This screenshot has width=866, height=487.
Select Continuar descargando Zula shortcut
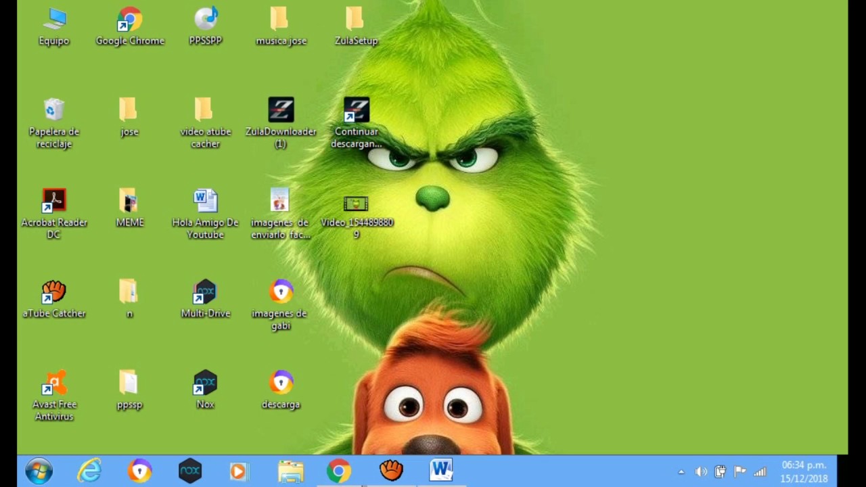point(357,123)
